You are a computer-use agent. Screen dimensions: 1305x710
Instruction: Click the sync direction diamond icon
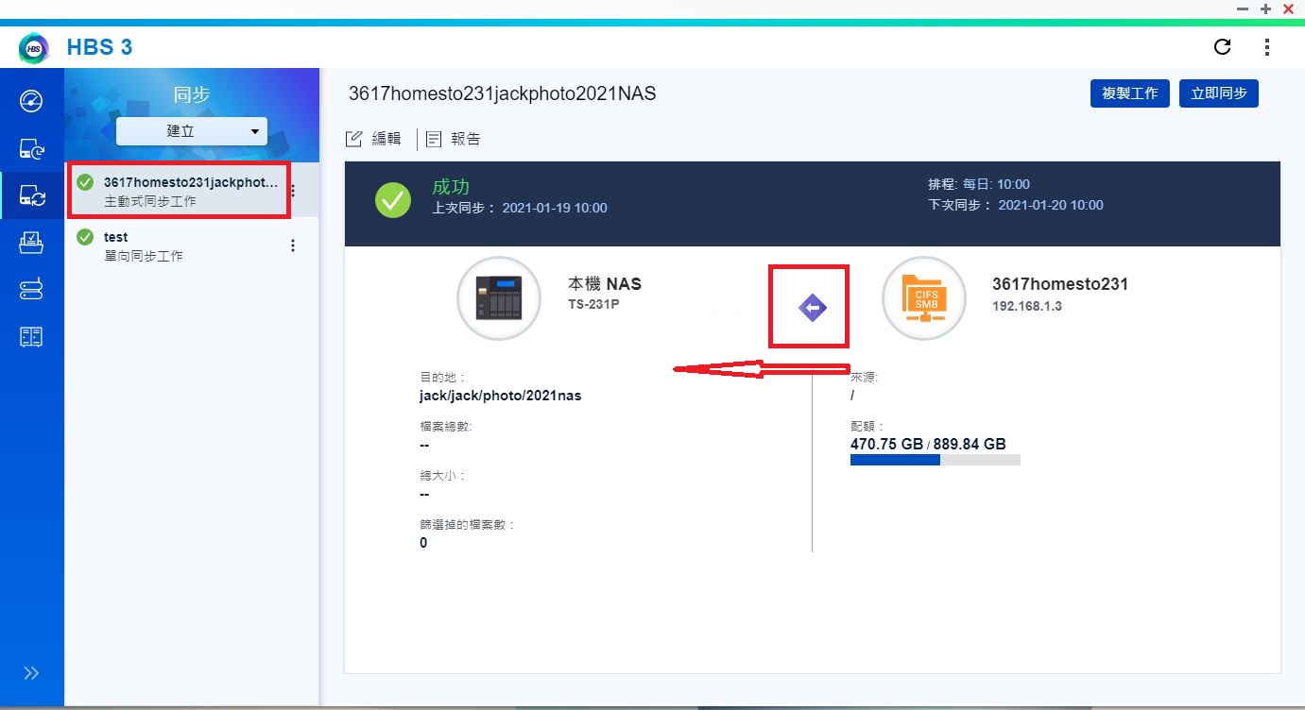(813, 308)
